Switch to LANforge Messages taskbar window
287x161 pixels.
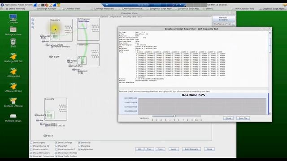pyautogui.click(x=104, y=8)
